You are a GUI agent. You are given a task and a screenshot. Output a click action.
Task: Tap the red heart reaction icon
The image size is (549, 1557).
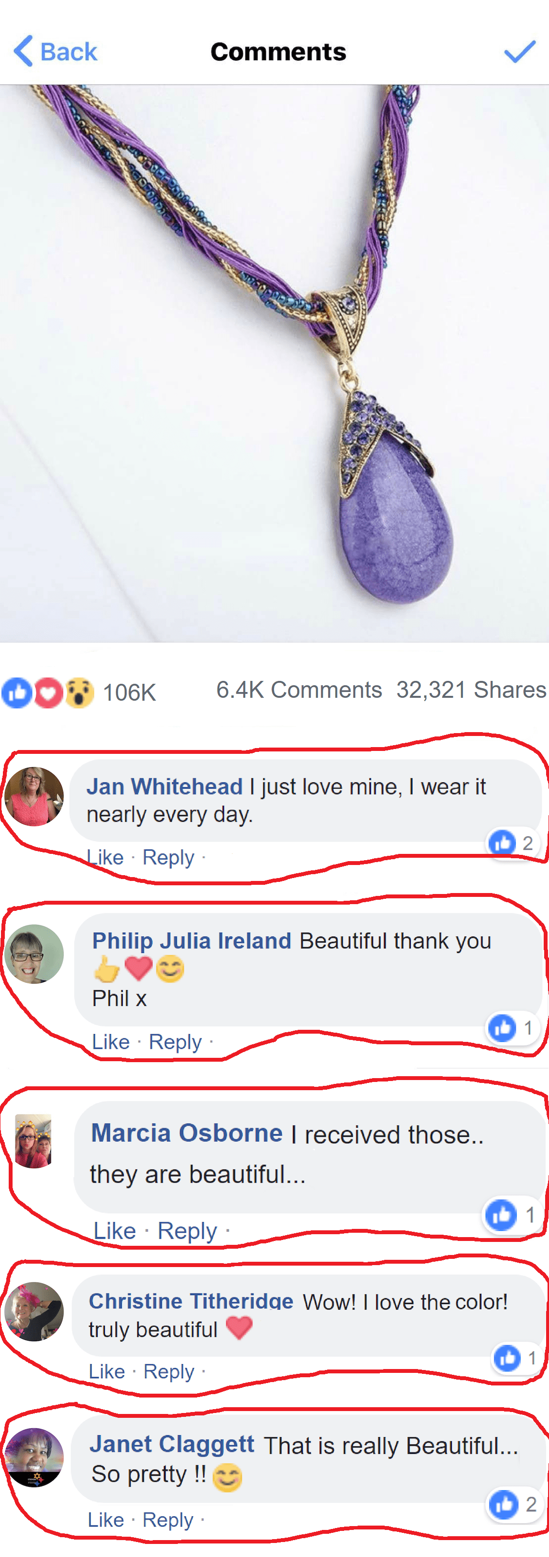click(49, 692)
